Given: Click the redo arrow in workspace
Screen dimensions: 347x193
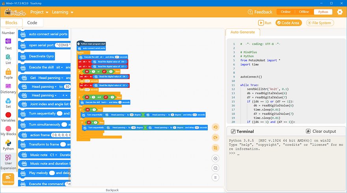Looking at the screenshot, I should click(x=215, y=137).
